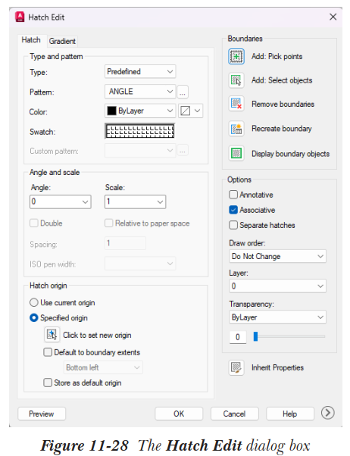Check Store as default origin

48,383
